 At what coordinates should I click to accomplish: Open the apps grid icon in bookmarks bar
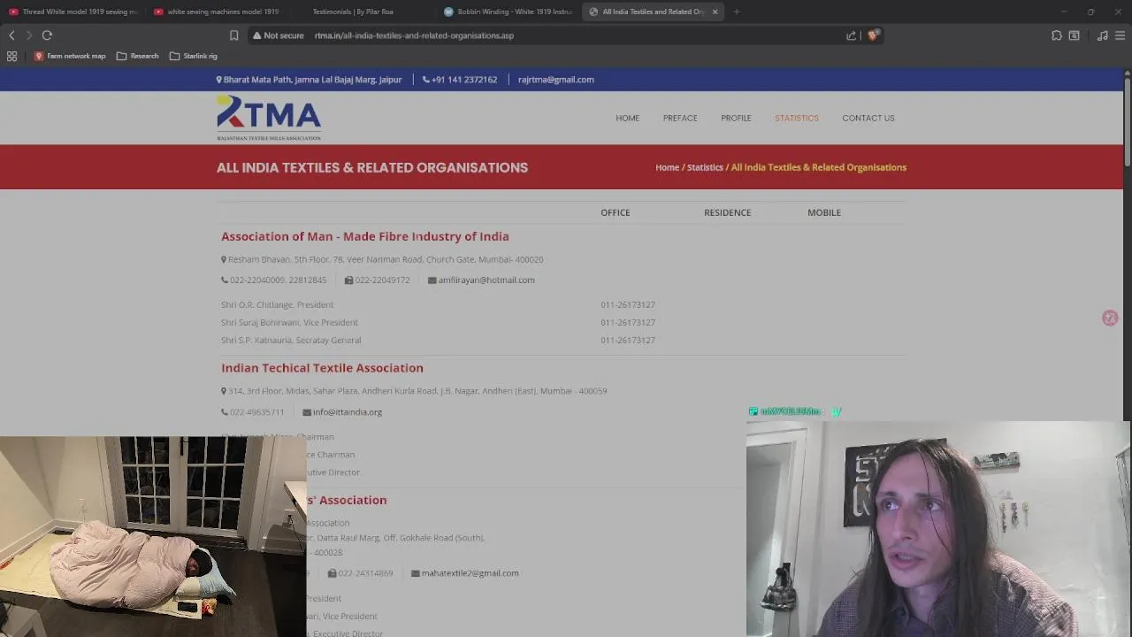(x=11, y=56)
